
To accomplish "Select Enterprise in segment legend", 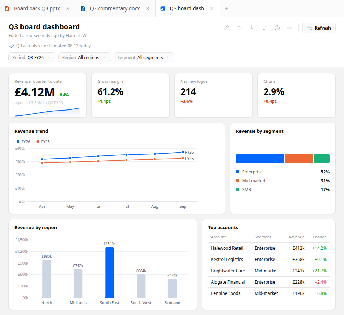I will [283, 172].
